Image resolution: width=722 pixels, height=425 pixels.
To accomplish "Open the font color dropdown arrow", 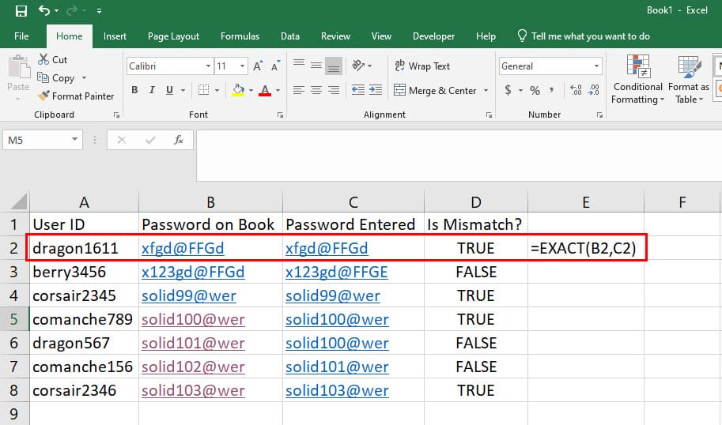I will [x=278, y=91].
